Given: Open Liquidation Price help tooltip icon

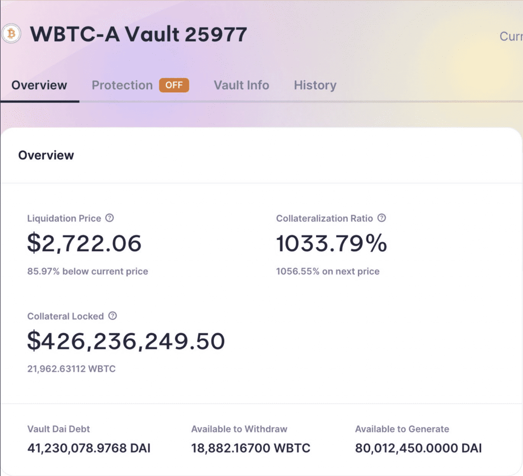Looking at the screenshot, I should click(109, 218).
